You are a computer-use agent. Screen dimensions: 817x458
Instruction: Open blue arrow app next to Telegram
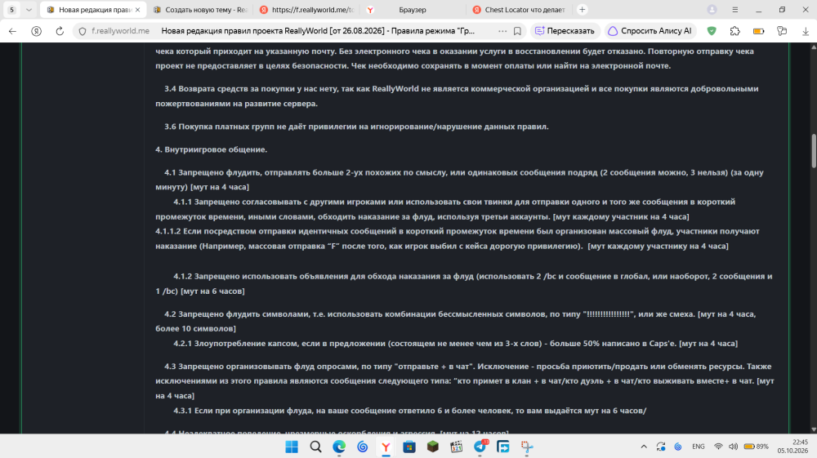point(503,447)
